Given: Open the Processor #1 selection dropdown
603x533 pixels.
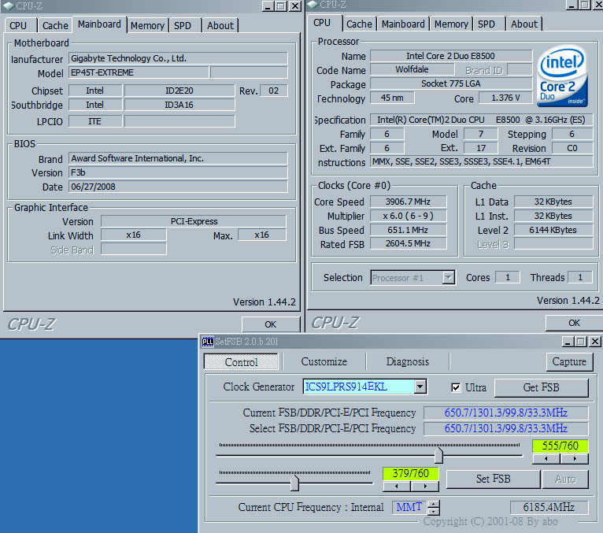Looking at the screenshot, I should (x=448, y=277).
